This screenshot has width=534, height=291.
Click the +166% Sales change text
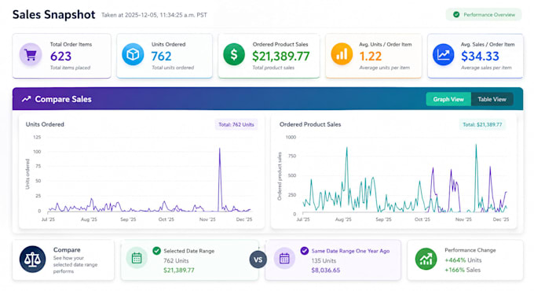[x=463, y=270]
